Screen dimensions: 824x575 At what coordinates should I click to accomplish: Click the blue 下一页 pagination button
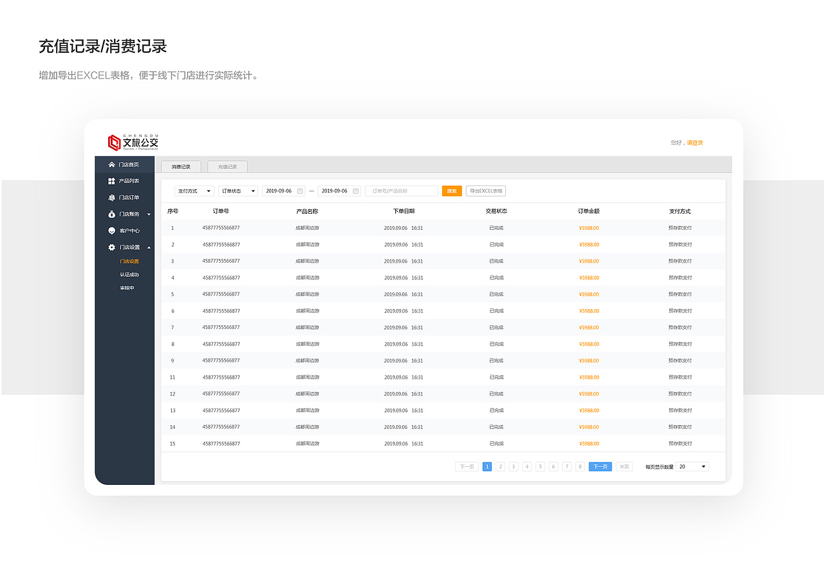(x=600, y=467)
